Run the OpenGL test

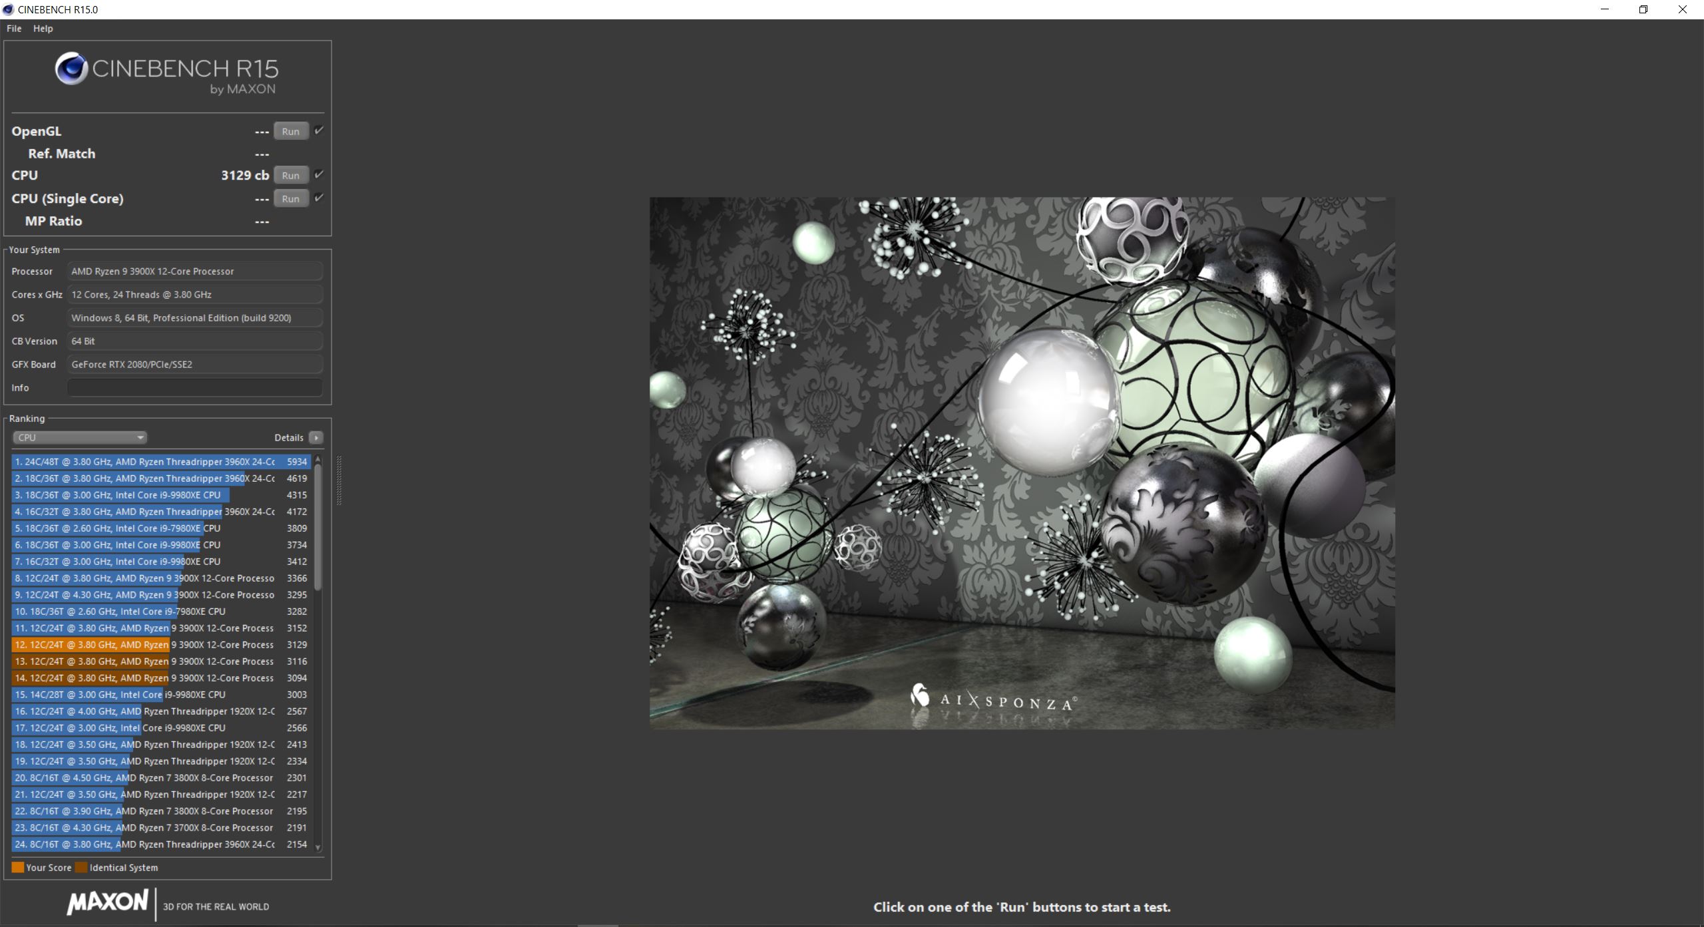click(290, 131)
